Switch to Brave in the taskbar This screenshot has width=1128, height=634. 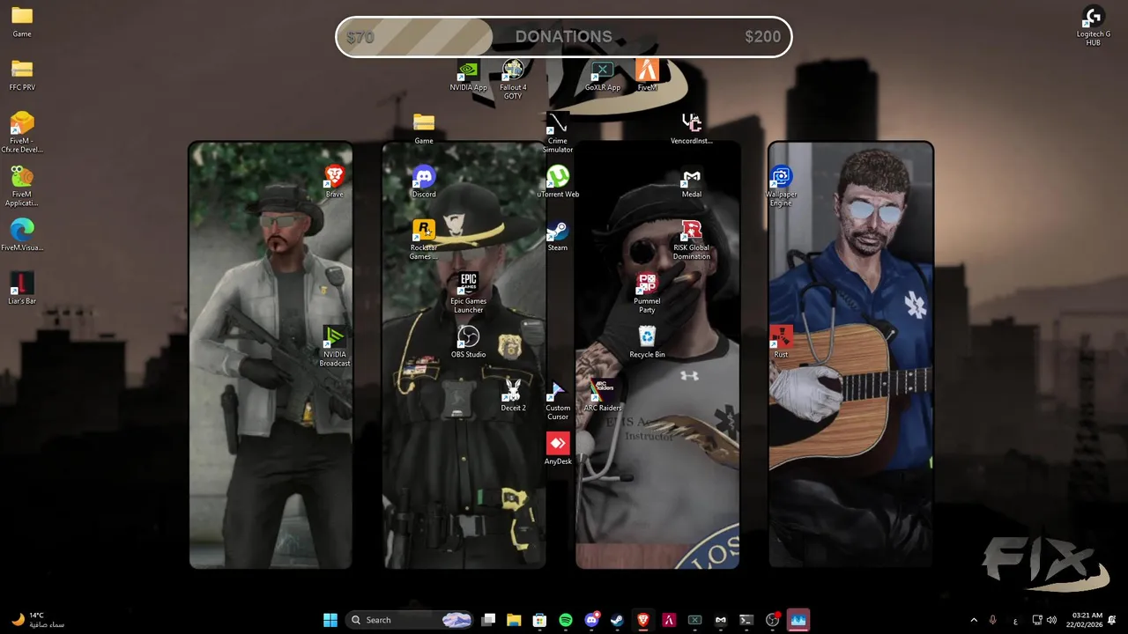(x=643, y=620)
